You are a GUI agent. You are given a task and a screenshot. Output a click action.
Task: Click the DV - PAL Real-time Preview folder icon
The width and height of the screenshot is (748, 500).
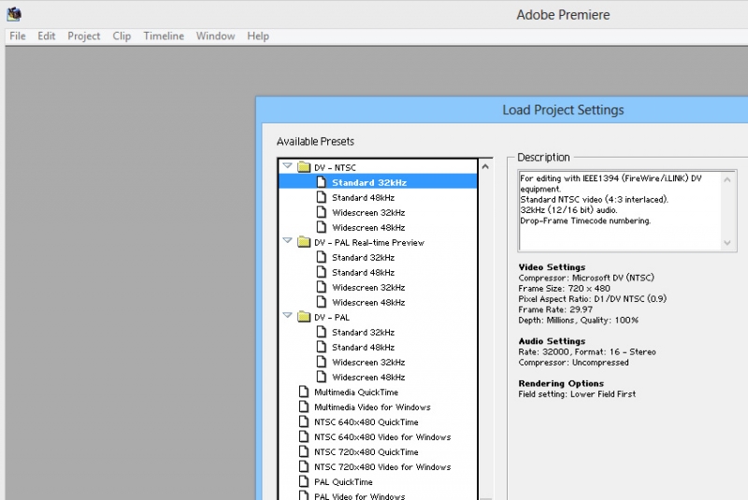(303, 243)
